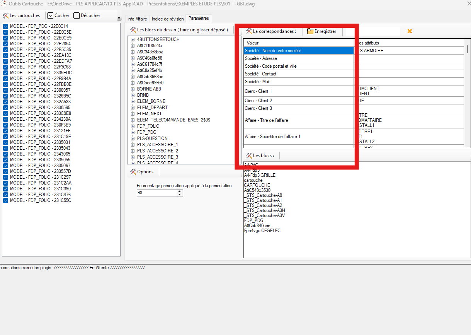471x335 pixels.
Task: Click the Les cartouches tools icon
Action: pyautogui.click(x=6, y=16)
